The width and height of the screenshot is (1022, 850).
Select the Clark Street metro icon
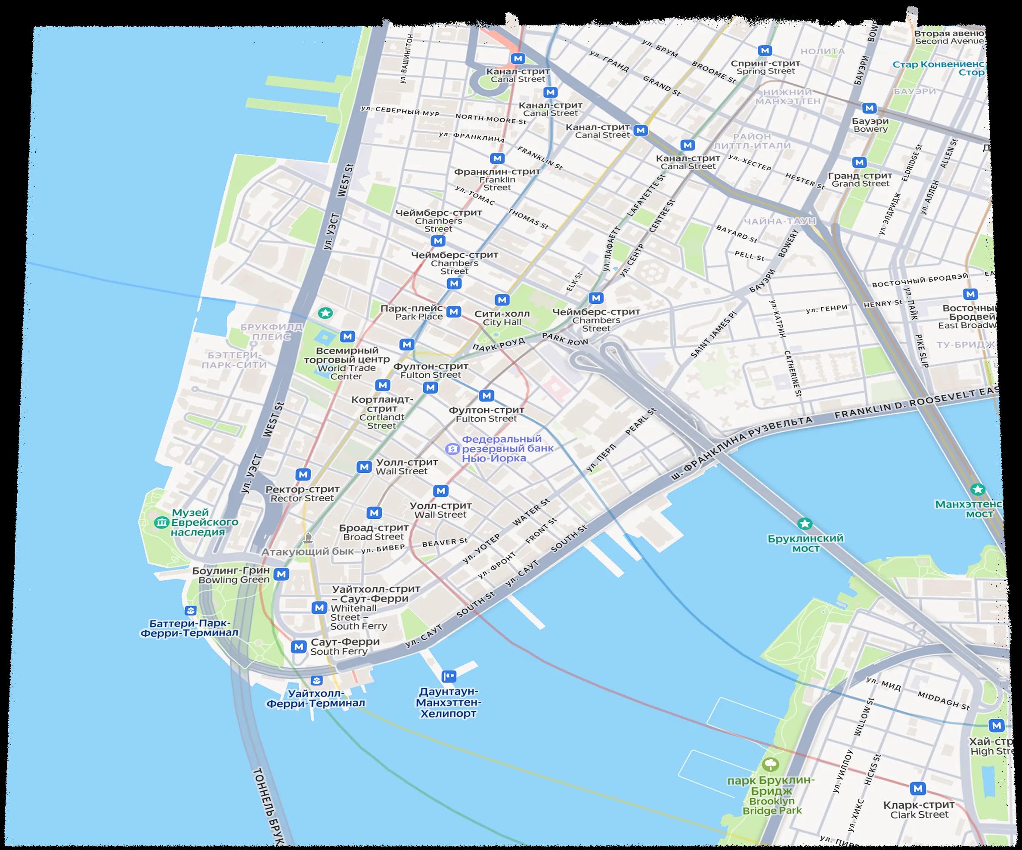(918, 788)
